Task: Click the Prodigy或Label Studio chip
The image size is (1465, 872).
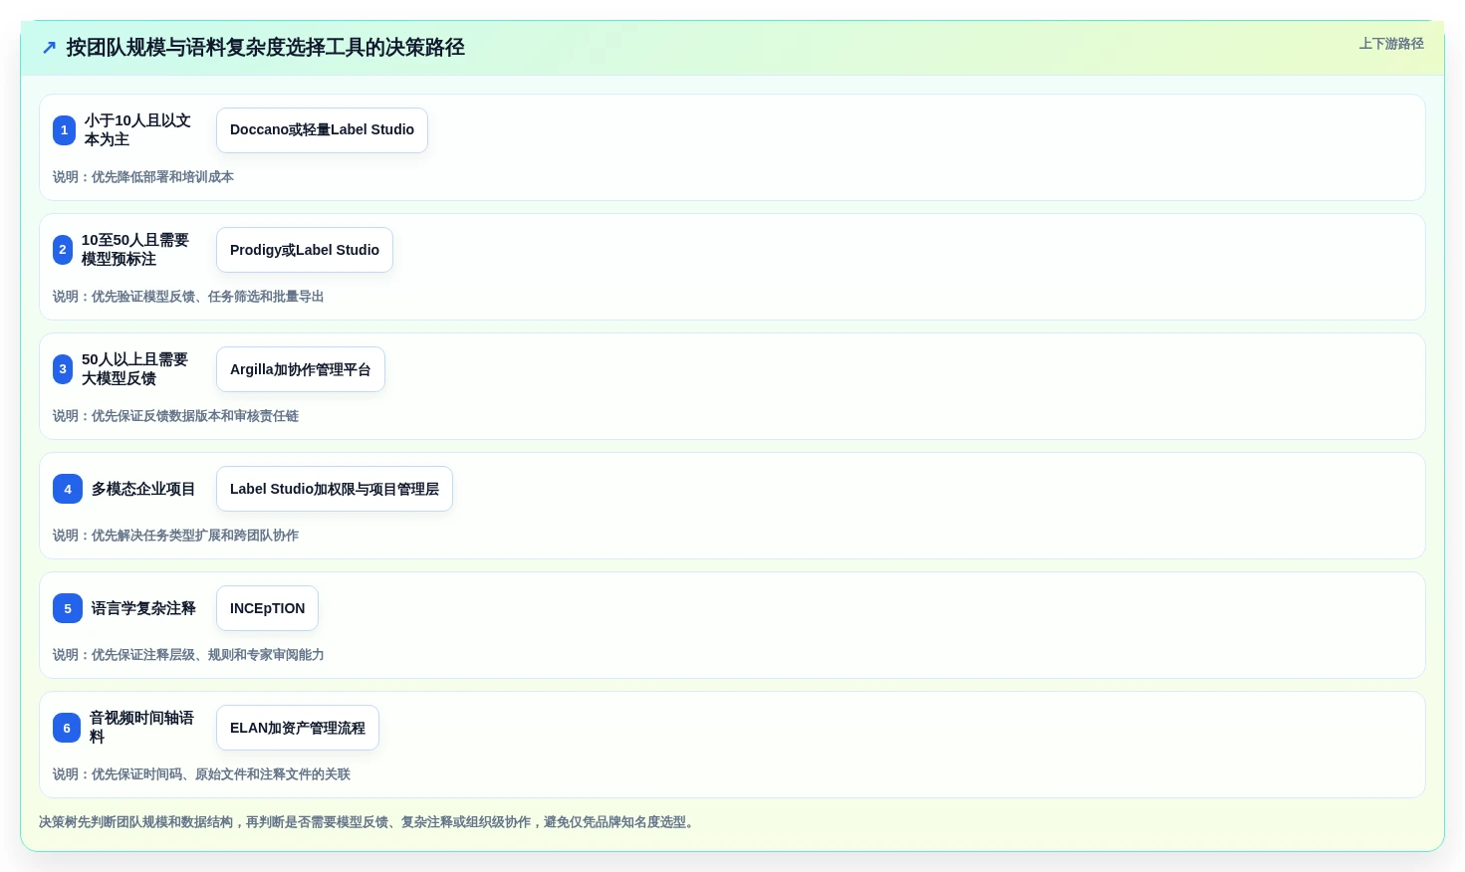Action: (x=305, y=250)
